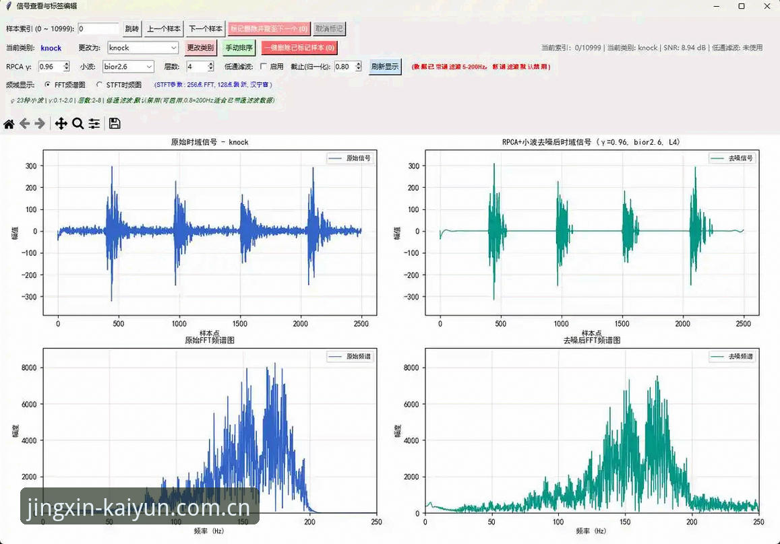780x544 pixels.
Task: Apply the change with 更改类别 button
Action: tap(200, 48)
